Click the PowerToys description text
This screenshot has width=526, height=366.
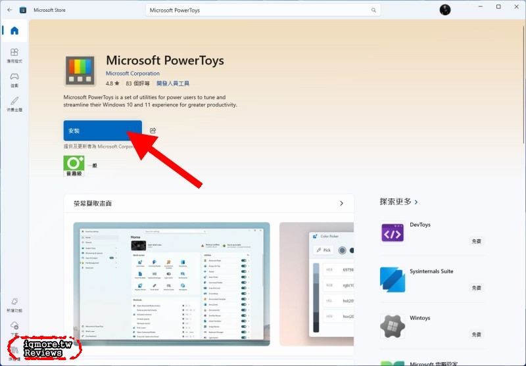click(151, 101)
